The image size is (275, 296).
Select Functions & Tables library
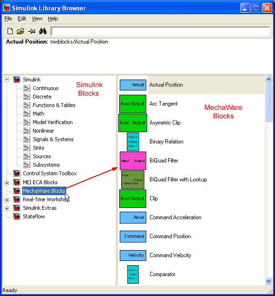(x=54, y=105)
